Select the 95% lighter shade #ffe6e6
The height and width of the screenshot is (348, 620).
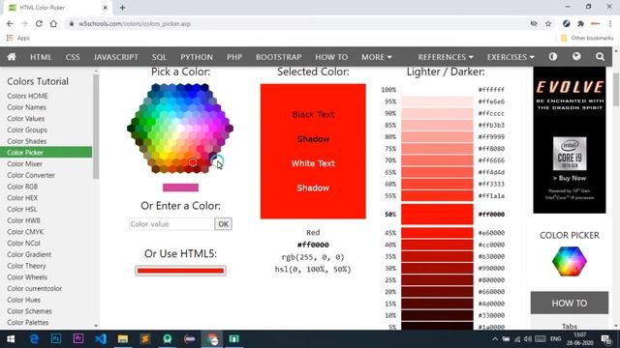(x=437, y=101)
